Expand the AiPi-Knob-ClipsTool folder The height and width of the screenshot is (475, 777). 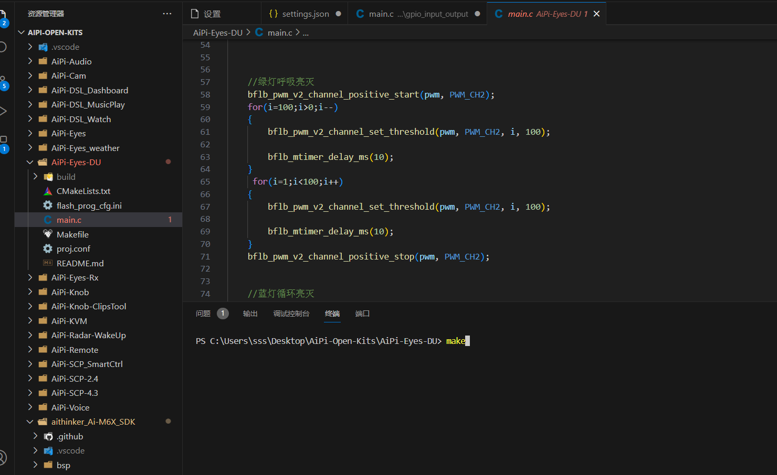[30, 306]
